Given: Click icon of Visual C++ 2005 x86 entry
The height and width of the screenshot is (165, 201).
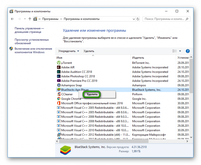Looking at the screenshot, I should 59,112.
